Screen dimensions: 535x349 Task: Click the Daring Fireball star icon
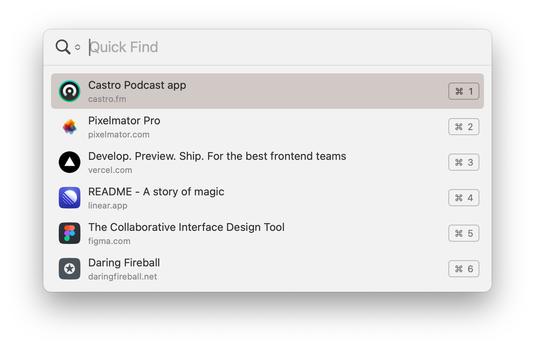tap(70, 269)
